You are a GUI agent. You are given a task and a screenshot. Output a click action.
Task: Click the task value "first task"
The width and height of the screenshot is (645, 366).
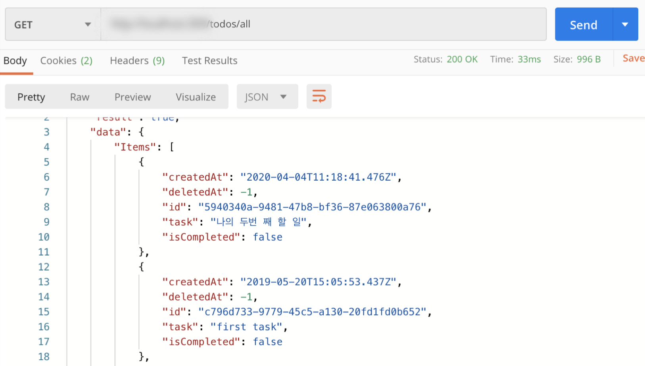pos(246,327)
